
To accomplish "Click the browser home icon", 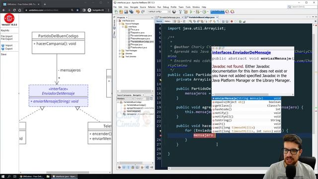I will (x=20, y=10).
